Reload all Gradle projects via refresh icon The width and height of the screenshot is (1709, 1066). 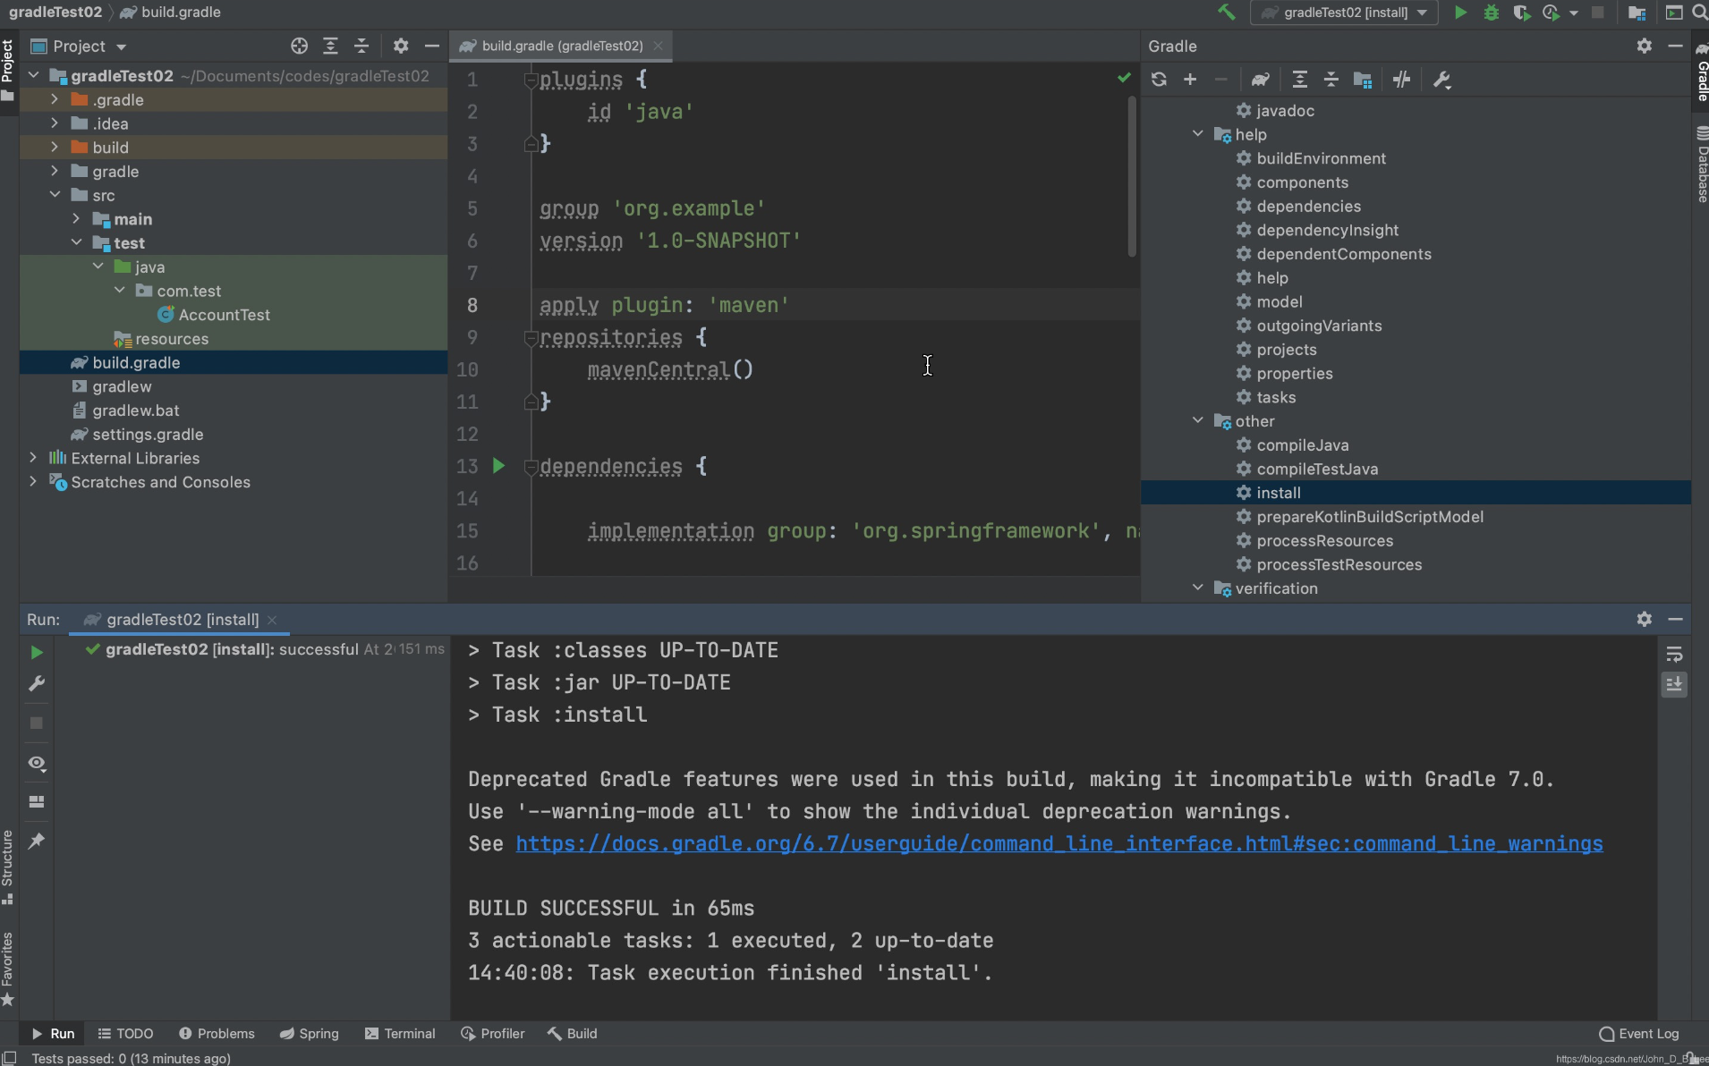(x=1159, y=80)
